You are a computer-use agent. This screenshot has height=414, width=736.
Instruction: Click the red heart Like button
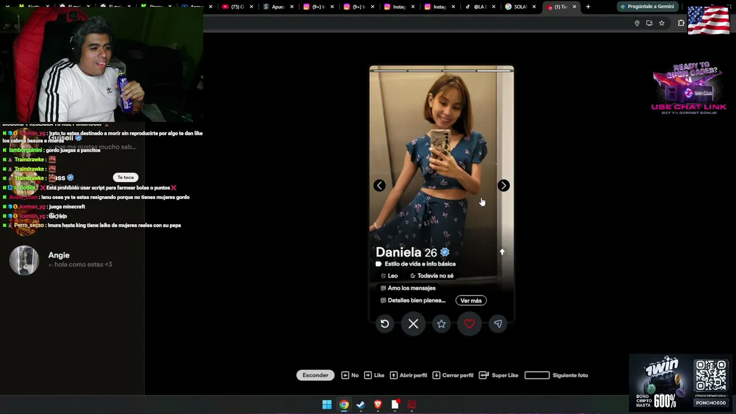[469, 324]
